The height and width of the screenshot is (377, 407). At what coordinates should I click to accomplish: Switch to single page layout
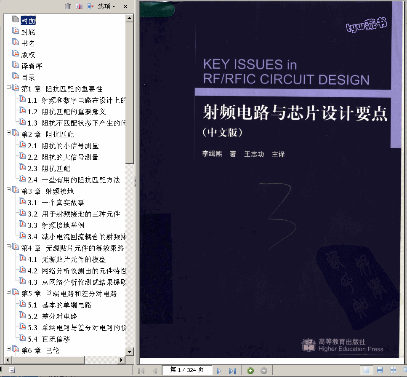[367, 370]
